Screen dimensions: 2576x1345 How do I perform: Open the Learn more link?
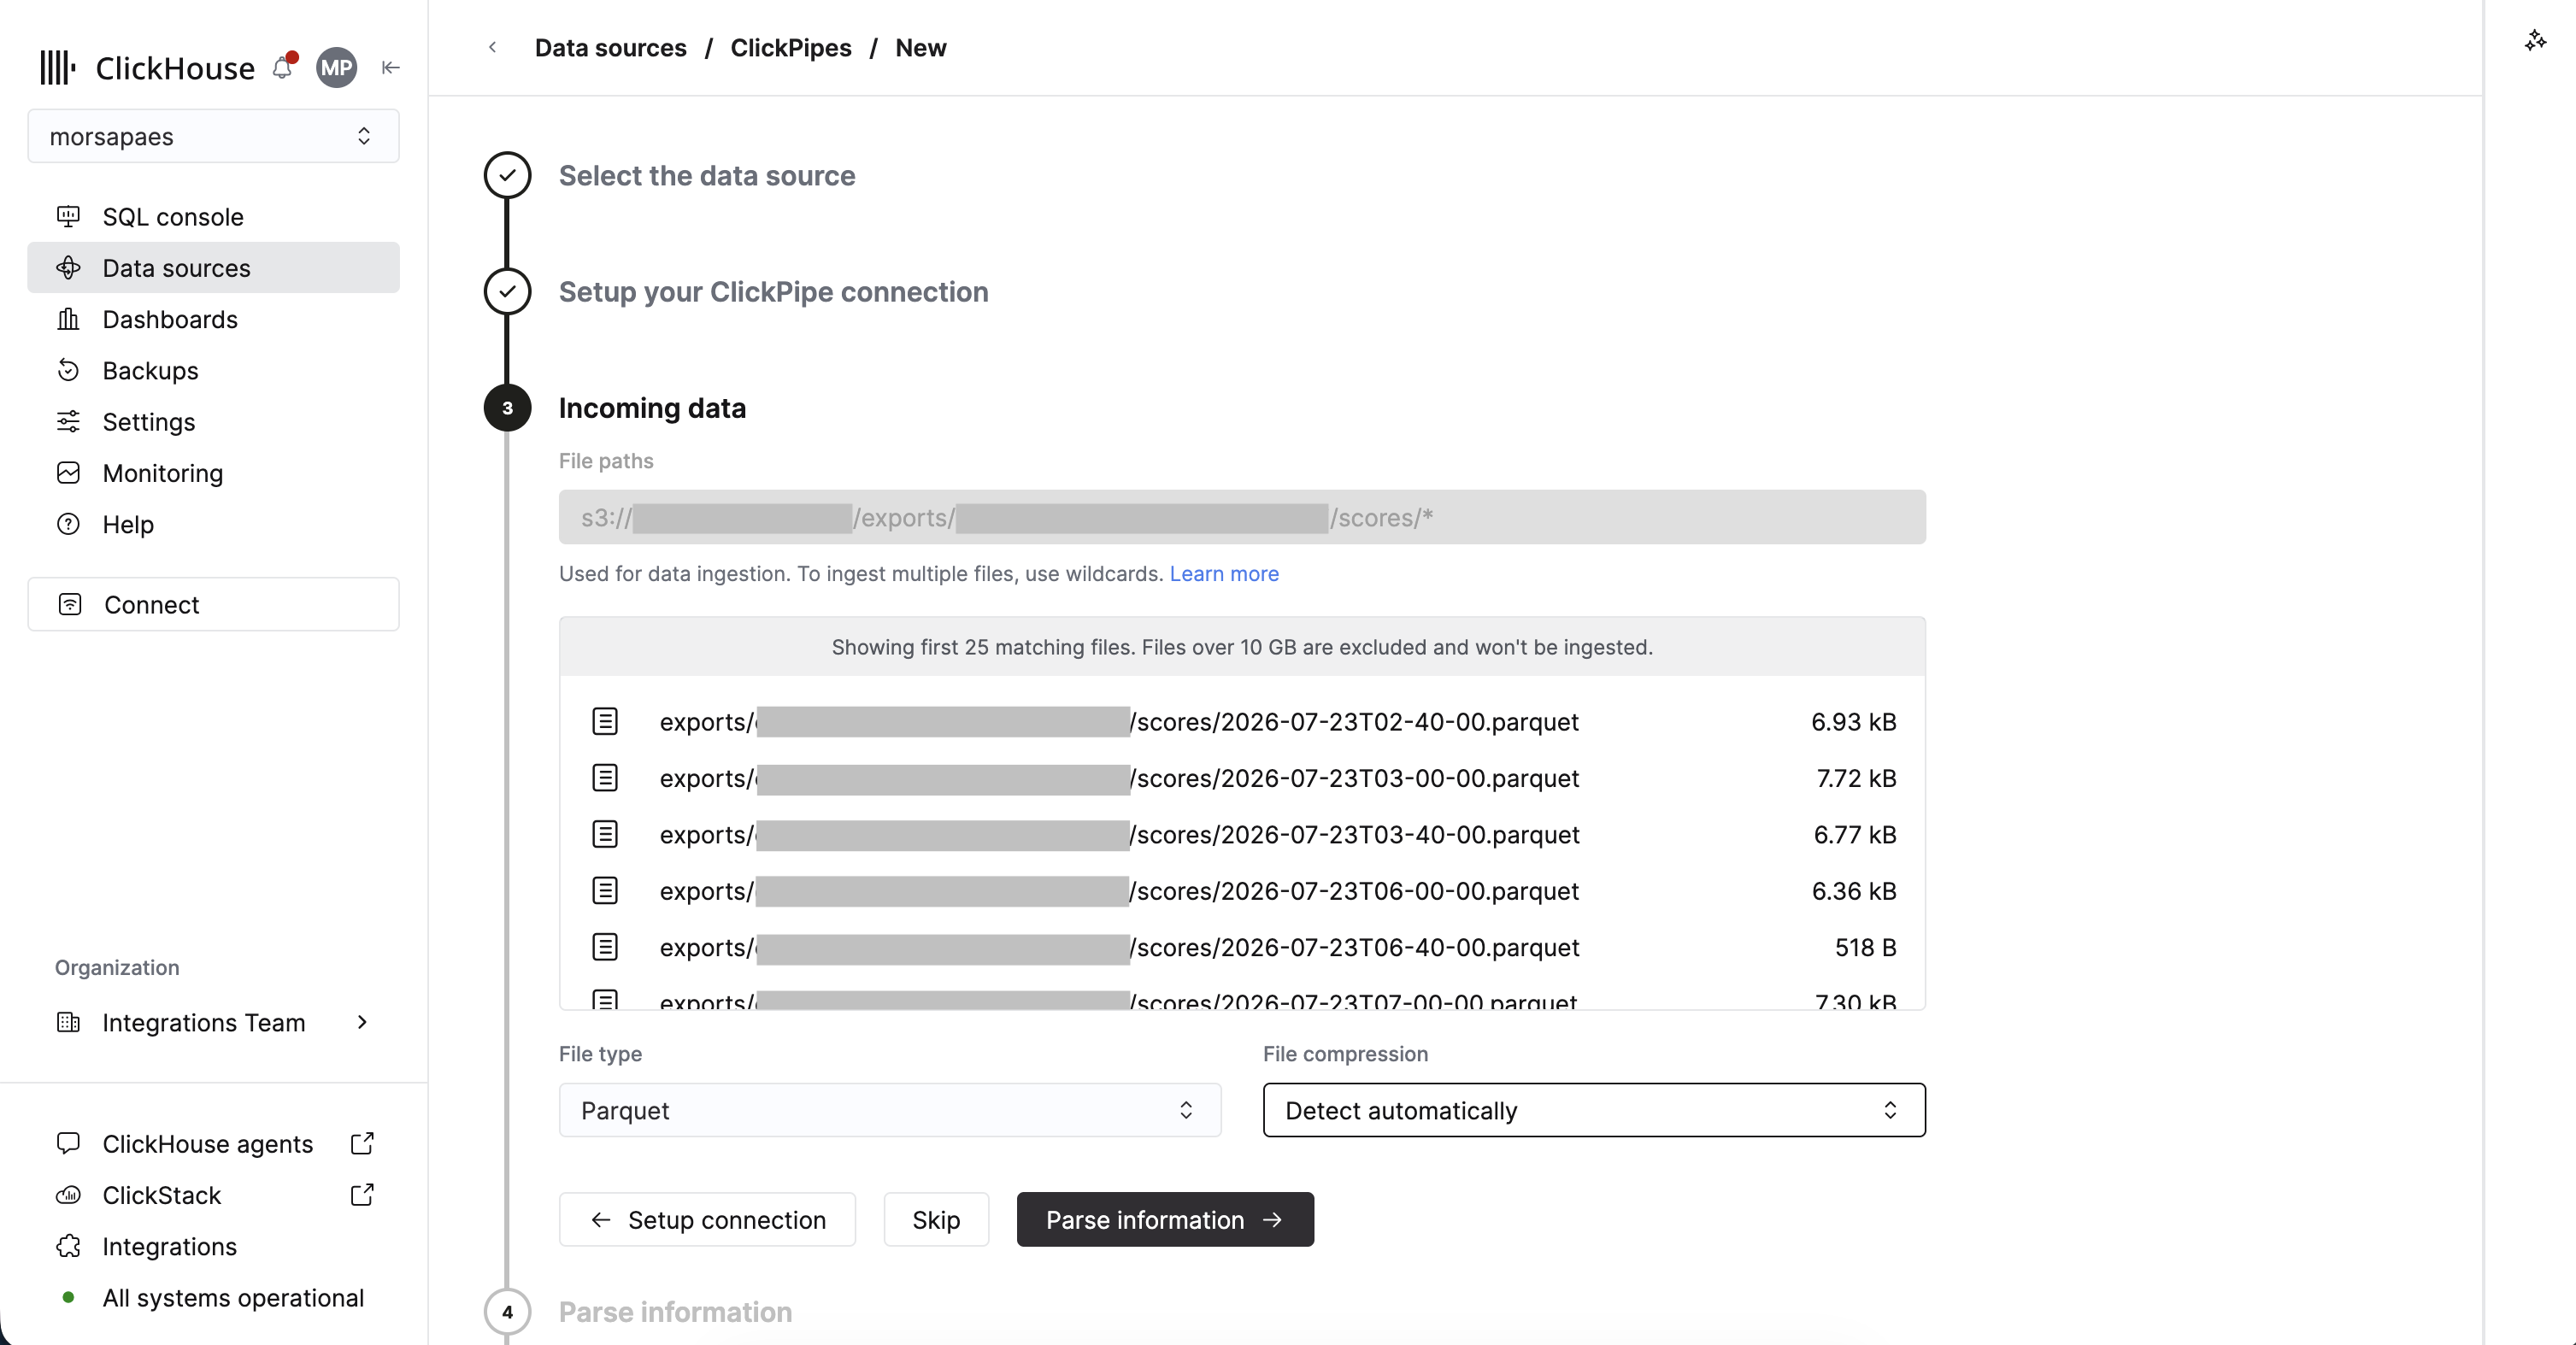coord(1224,573)
